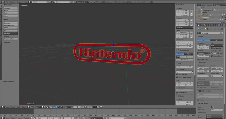Expand the Texture Space panel
This screenshot has width=226, height=119.
tap(203, 59)
